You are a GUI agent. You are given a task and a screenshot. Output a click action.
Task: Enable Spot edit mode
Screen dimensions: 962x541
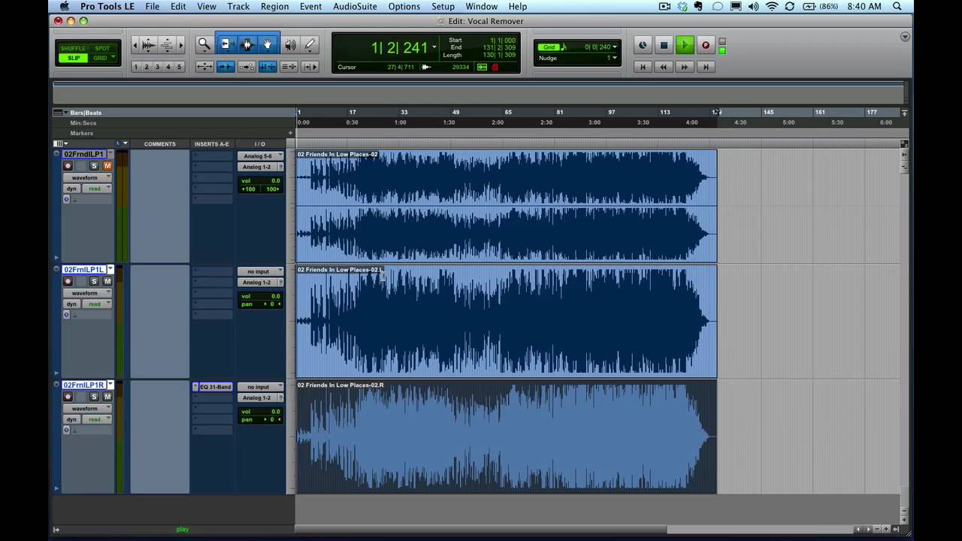[x=102, y=48]
